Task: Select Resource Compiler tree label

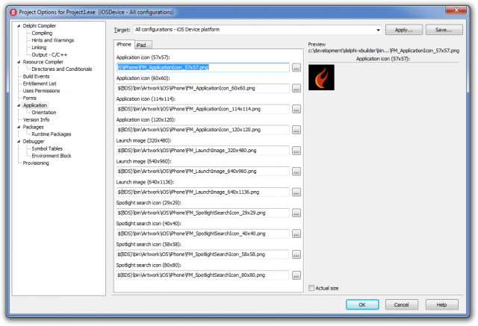Action: [43, 62]
